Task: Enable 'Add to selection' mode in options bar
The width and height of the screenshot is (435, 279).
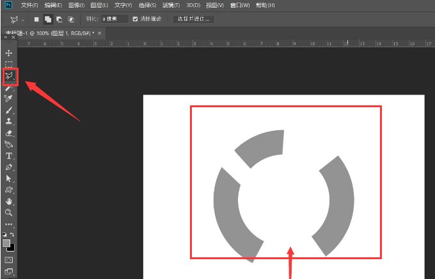Action: (48, 19)
